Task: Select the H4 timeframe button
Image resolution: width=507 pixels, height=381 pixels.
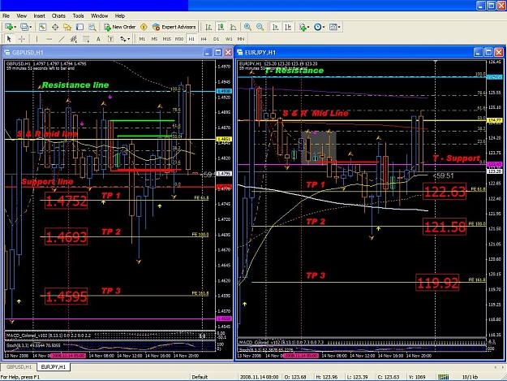Action: (204, 39)
